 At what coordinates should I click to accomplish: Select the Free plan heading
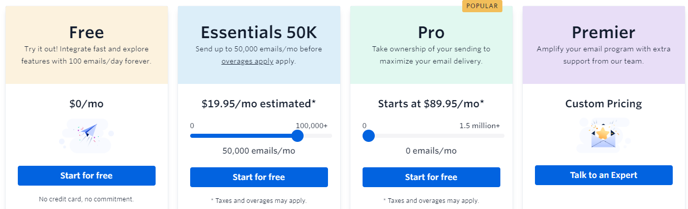pos(86,33)
